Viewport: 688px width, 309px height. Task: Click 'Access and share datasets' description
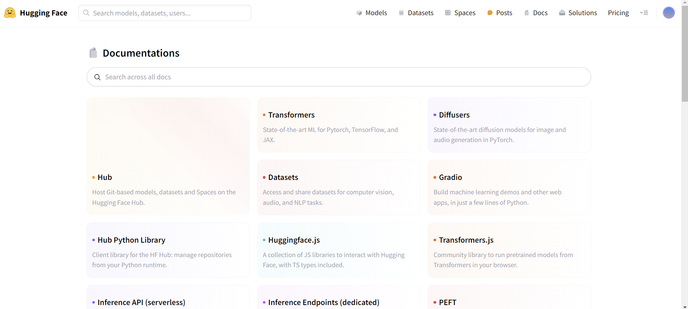(328, 197)
